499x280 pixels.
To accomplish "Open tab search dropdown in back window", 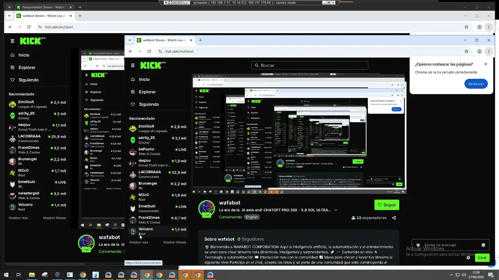I will [9, 16].
